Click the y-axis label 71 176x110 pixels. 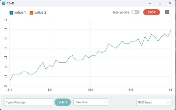click(x=6, y=67)
